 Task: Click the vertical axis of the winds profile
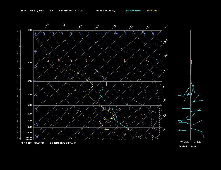[x=190, y=85]
